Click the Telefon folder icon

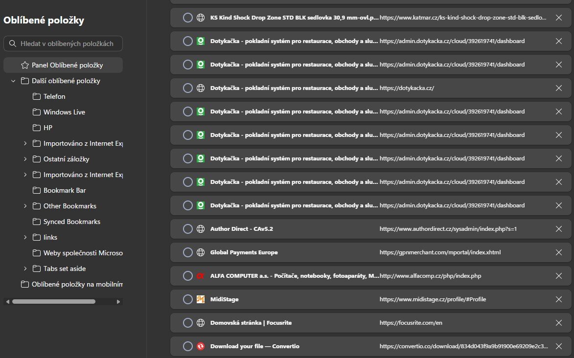(x=37, y=96)
